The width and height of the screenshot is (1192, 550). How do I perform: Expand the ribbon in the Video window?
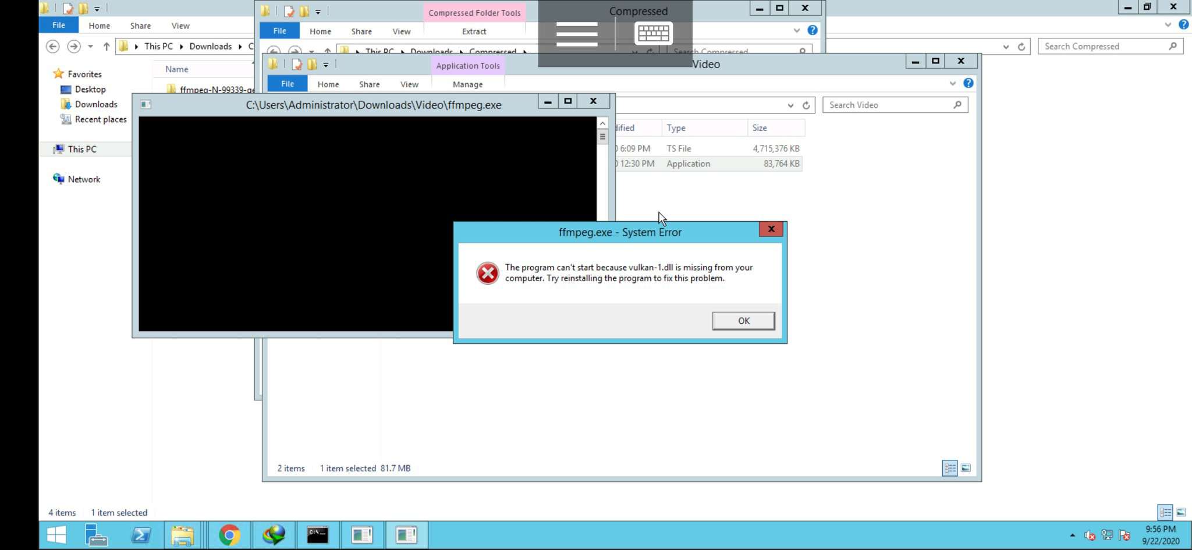[952, 83]
